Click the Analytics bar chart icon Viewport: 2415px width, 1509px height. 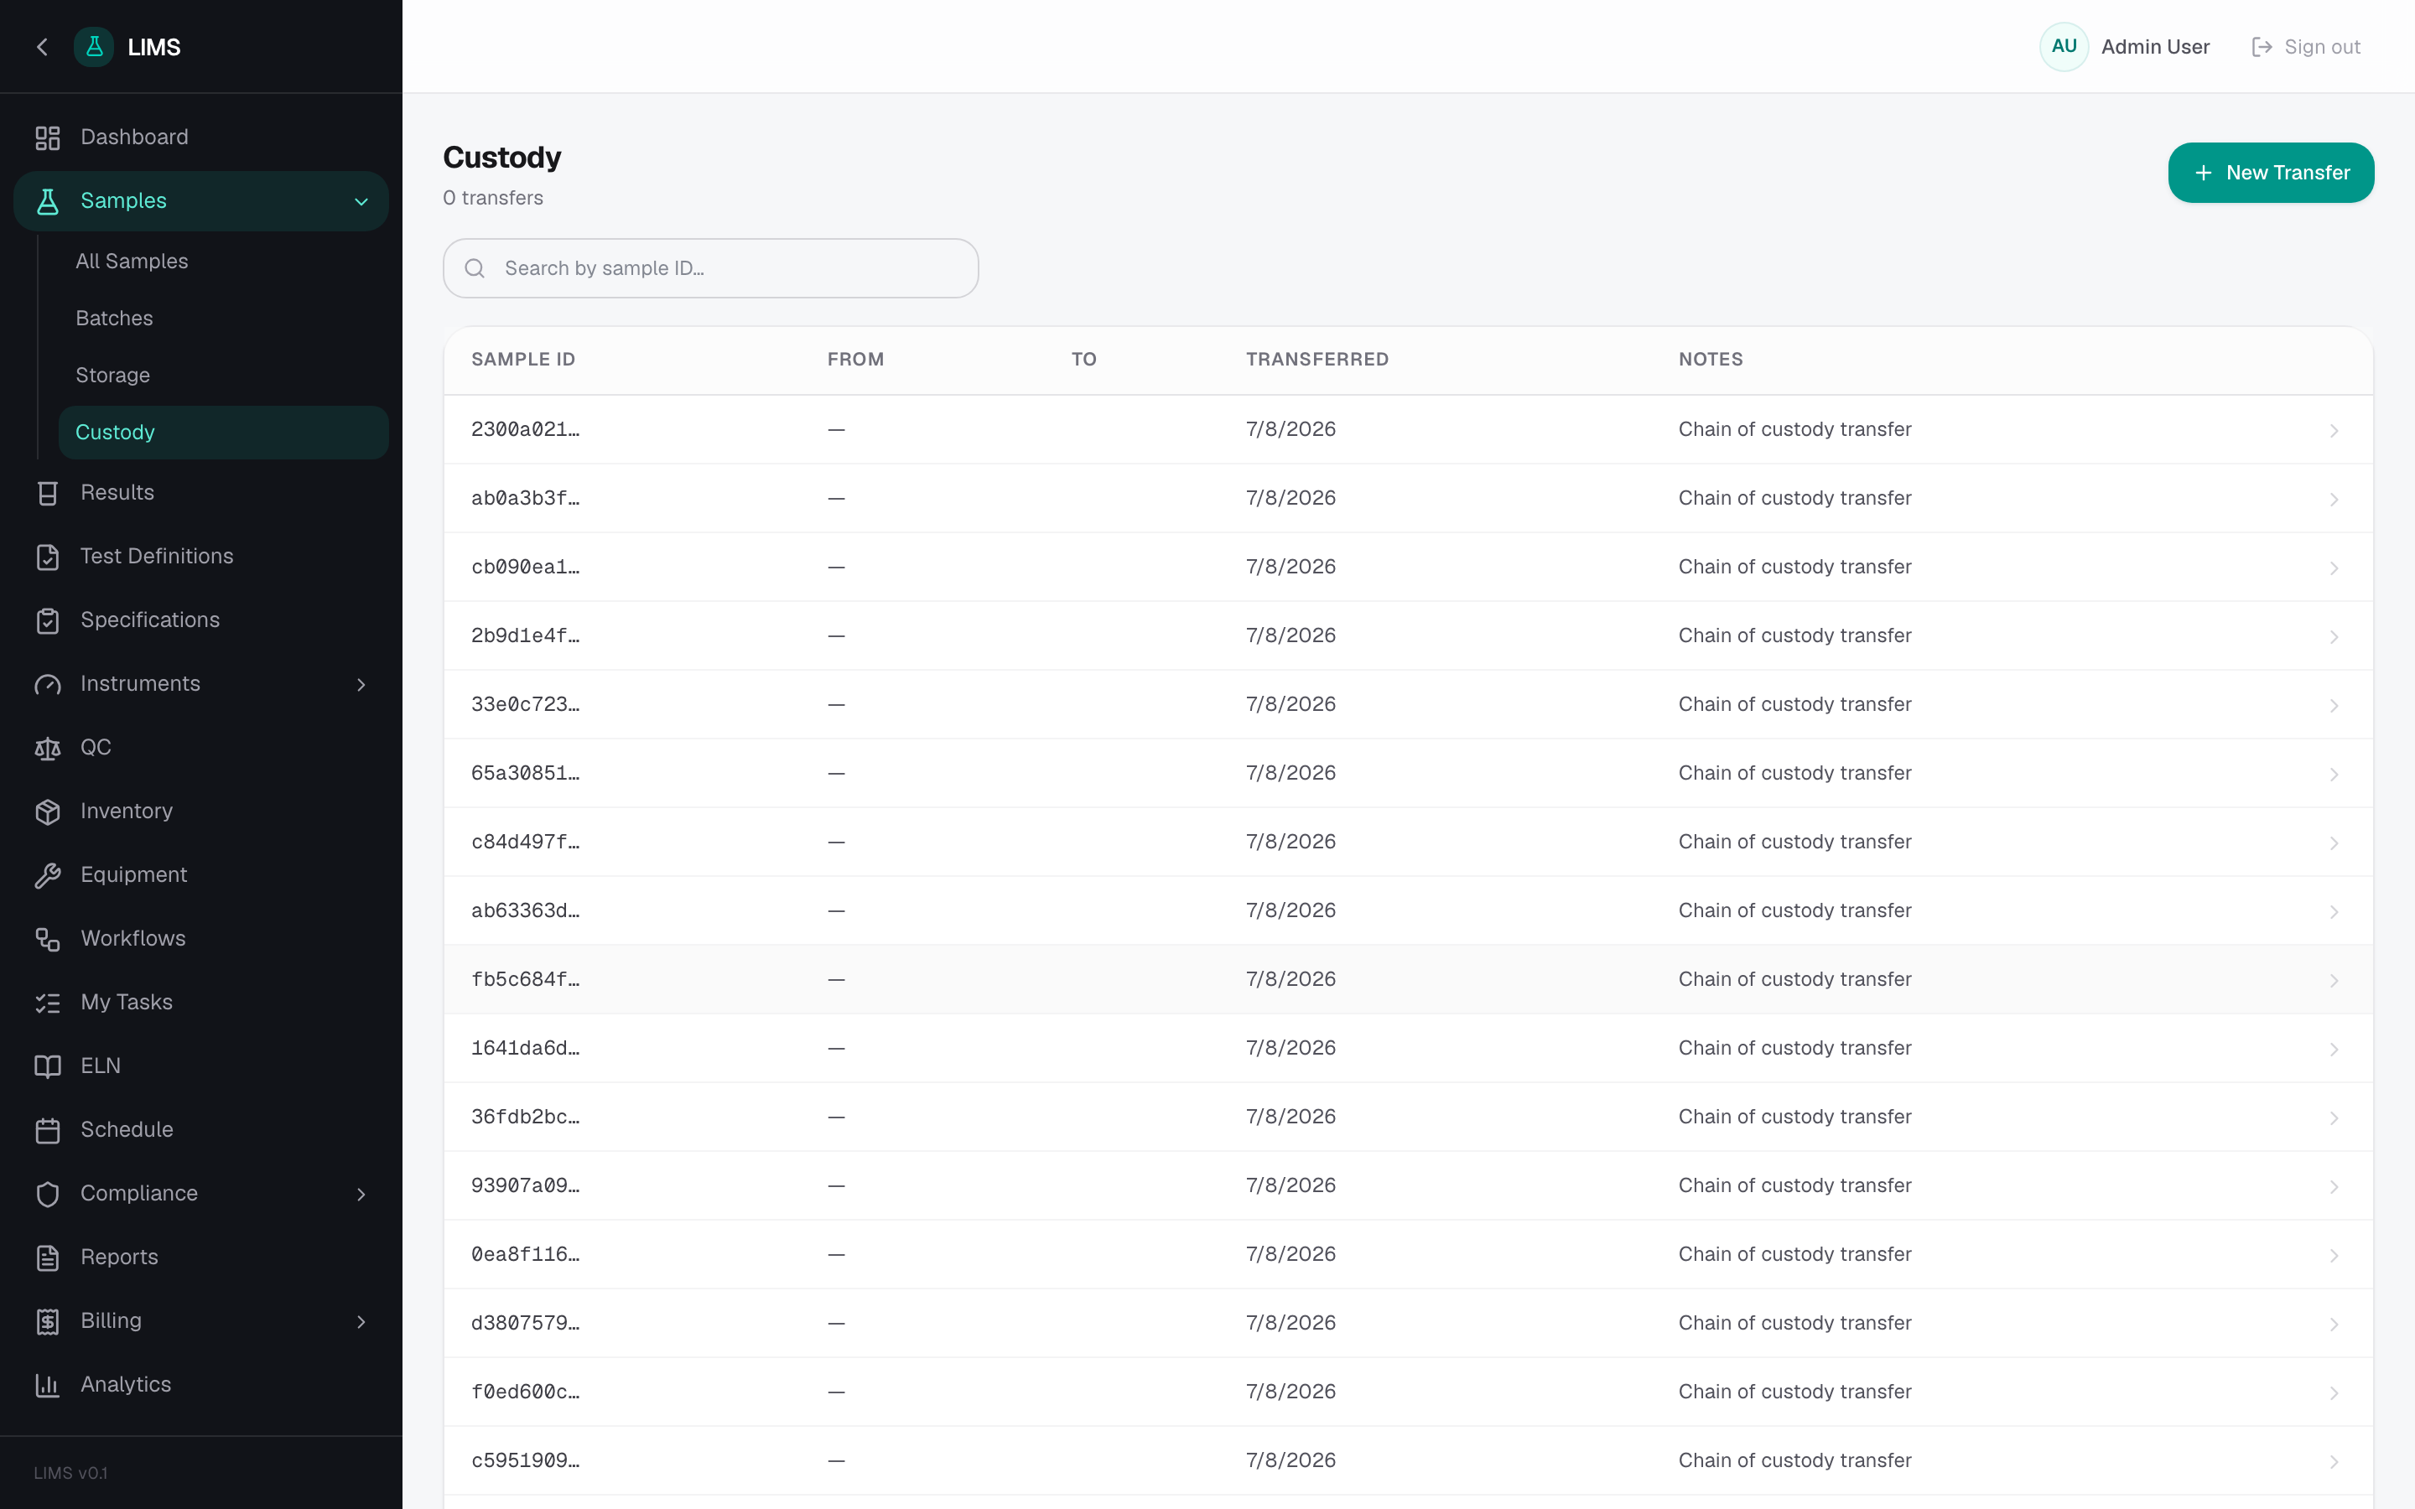(x=48, y=1385)
